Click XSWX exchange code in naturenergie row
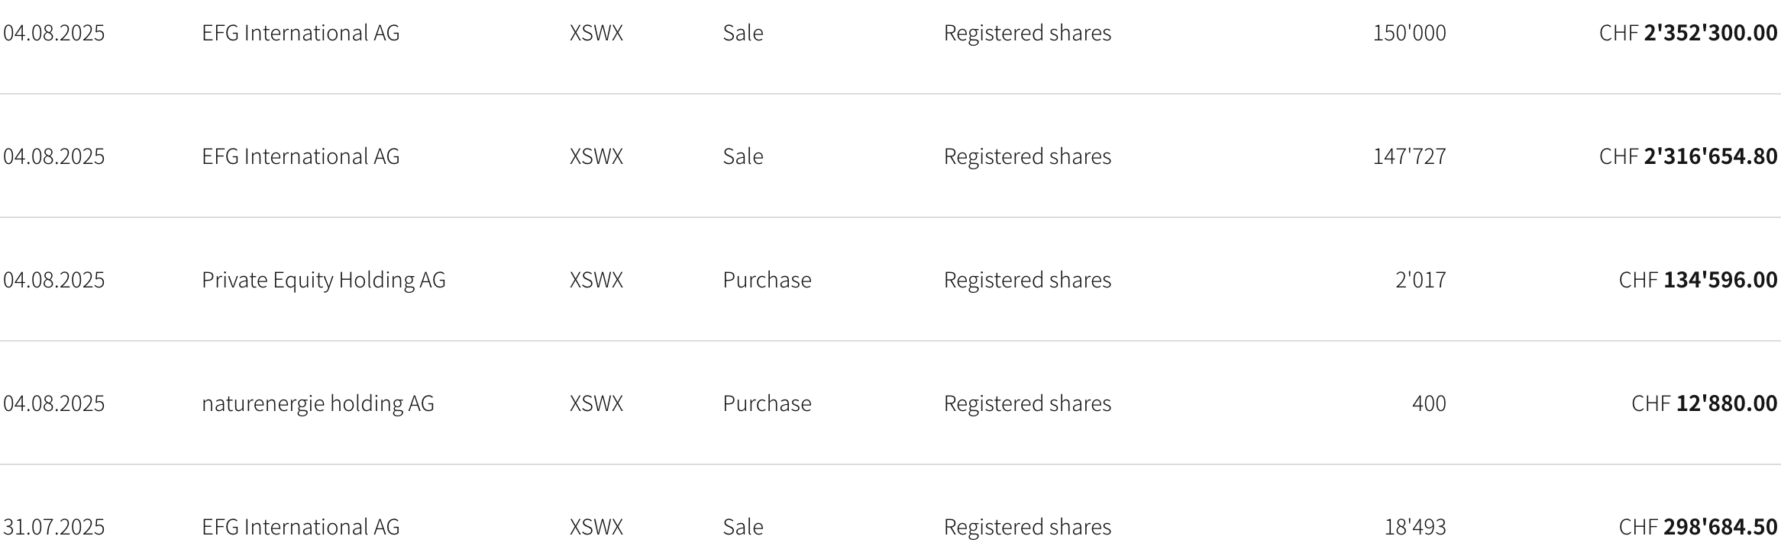This screenshot has height=549, width=1781. click(x=596, y=403)
